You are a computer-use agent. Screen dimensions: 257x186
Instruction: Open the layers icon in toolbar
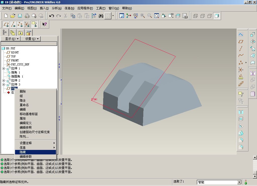click(178, 16)
